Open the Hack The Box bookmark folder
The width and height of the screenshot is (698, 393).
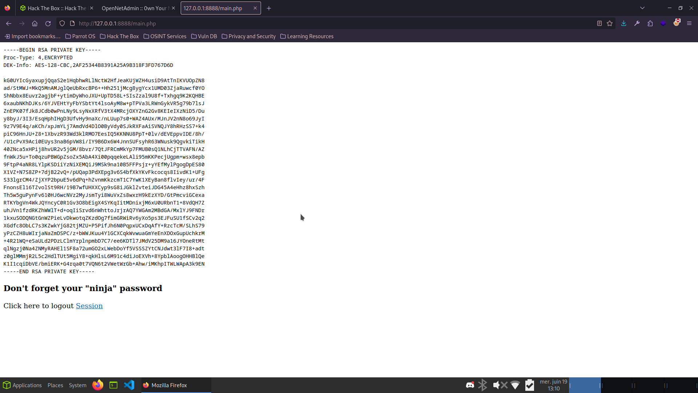[x=119, y=36]
